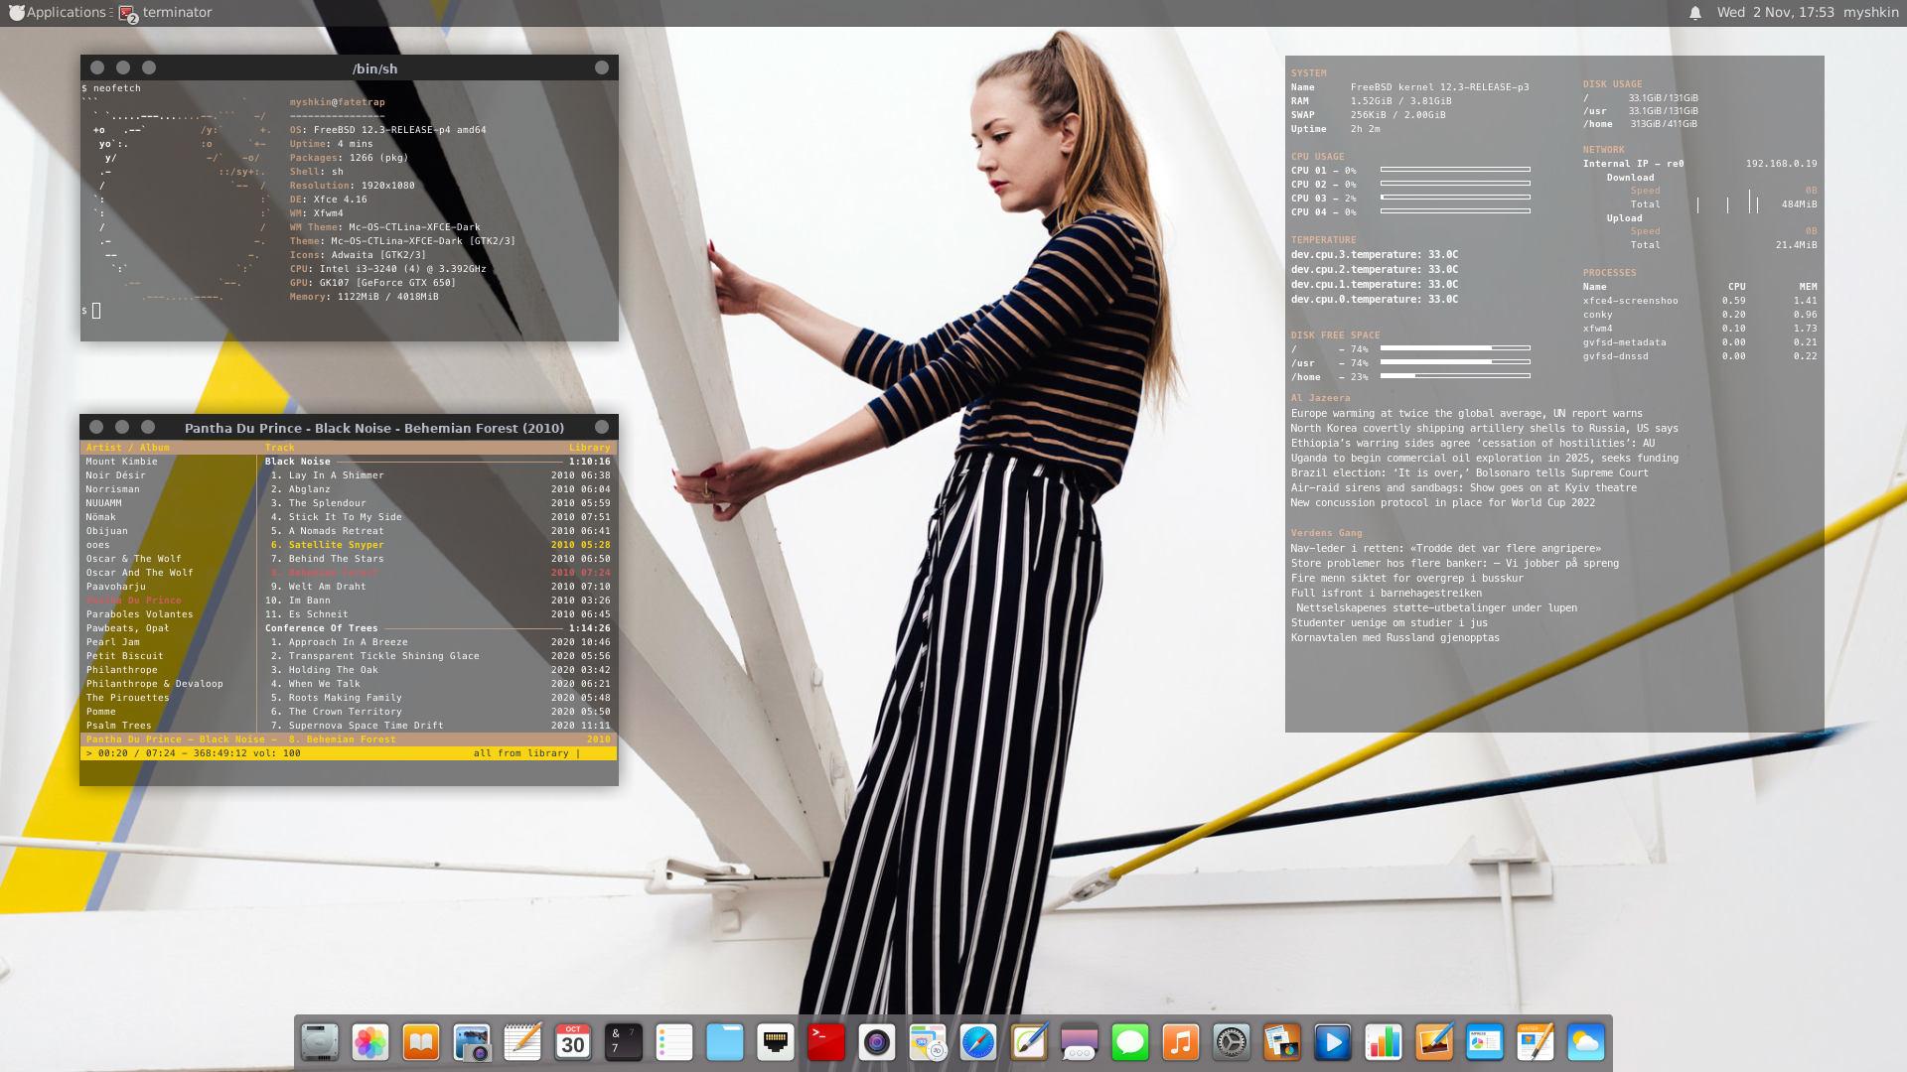Click headline about Brazil election Bolsonaro
Viewport: 1907px width, 1072px height.
click(1469, 473)
